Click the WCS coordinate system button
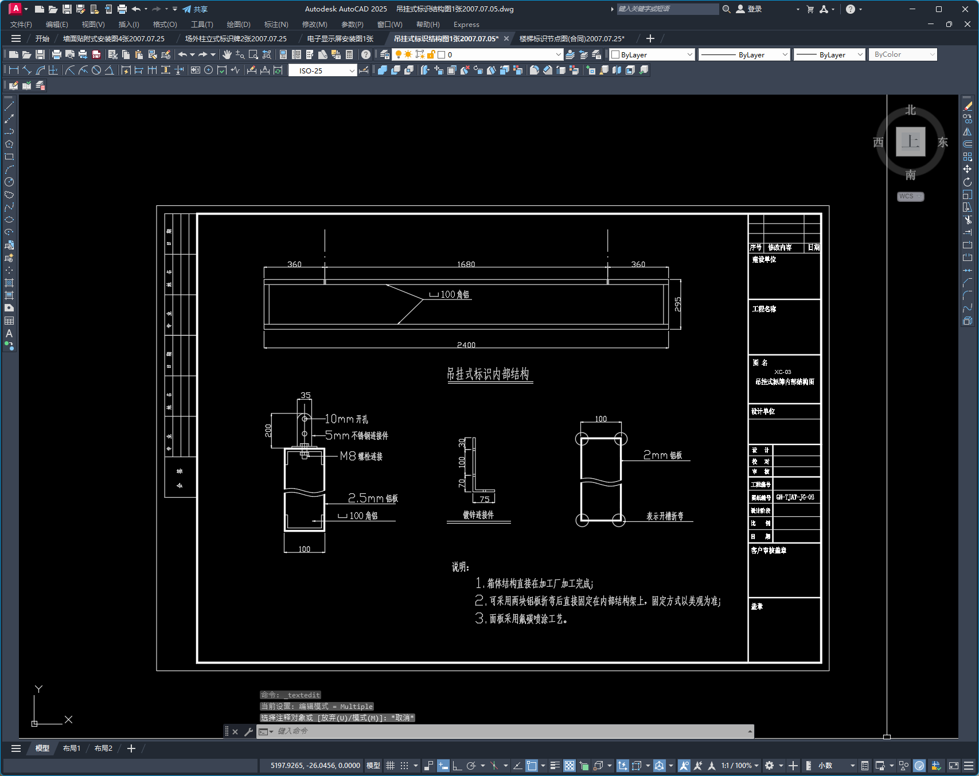979x776 pixels. tap(910, 196)
